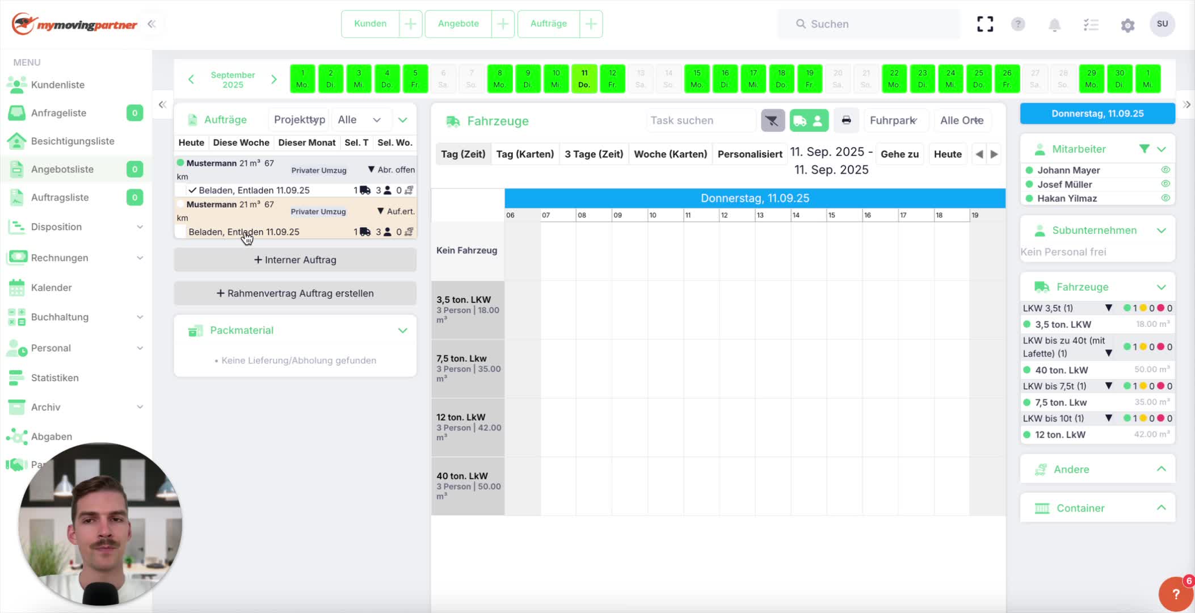Switch to Woche (Karten) view
The image size is (1195, 613).
coord(670,154)
